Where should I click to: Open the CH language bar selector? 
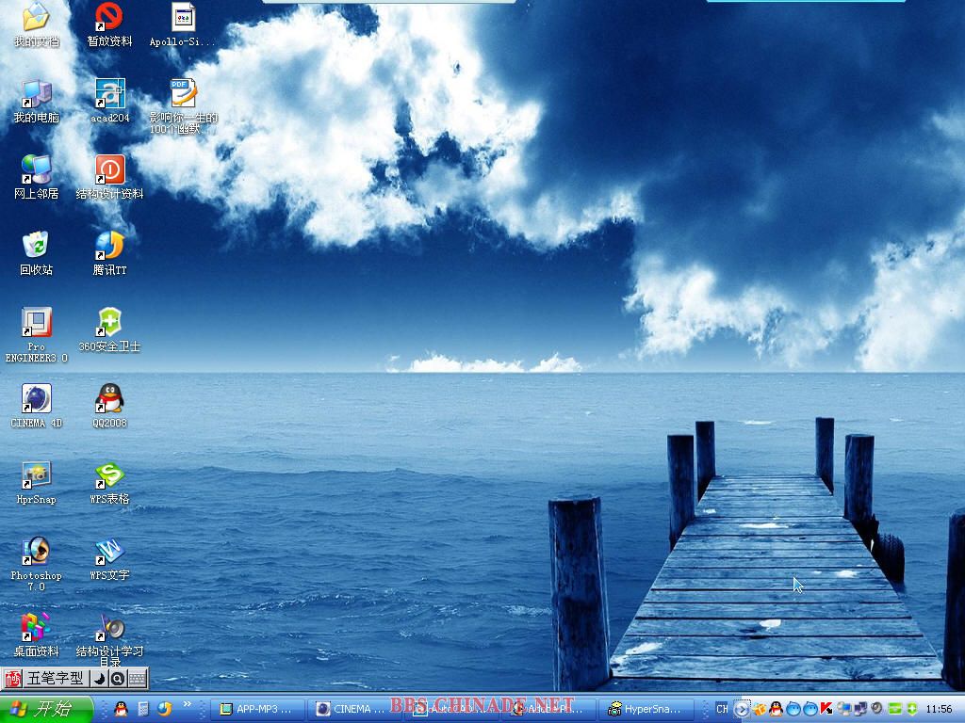(x=722, y=709)
